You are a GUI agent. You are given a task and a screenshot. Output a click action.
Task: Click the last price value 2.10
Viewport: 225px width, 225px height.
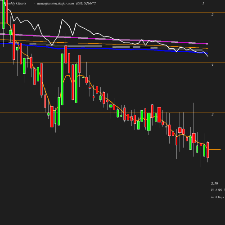[x=215, y=183]
